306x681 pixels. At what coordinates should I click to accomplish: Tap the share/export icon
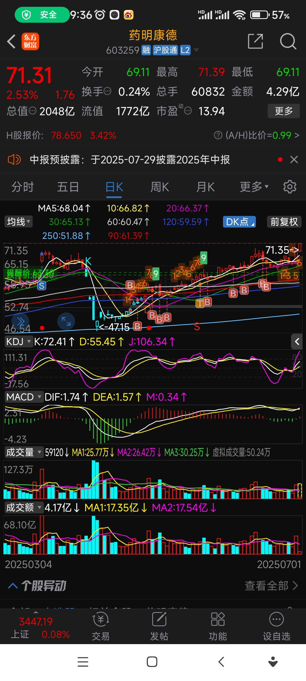256,41
